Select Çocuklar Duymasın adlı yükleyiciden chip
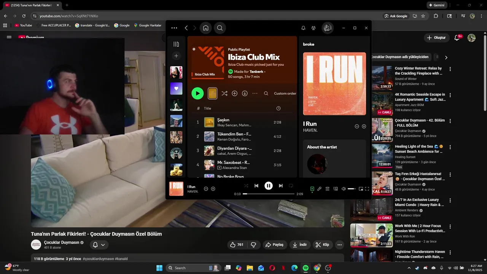487x274 pixels. (x=401, y=57)
